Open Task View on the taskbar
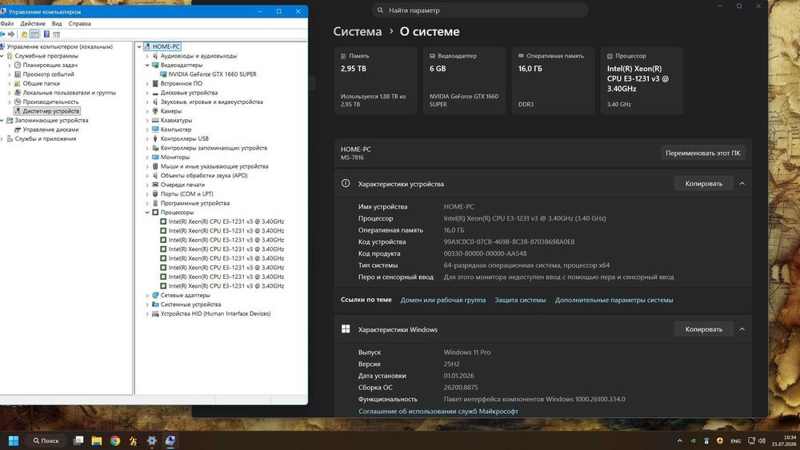Viewport: 800px width, 450px height. pos(78,440)
